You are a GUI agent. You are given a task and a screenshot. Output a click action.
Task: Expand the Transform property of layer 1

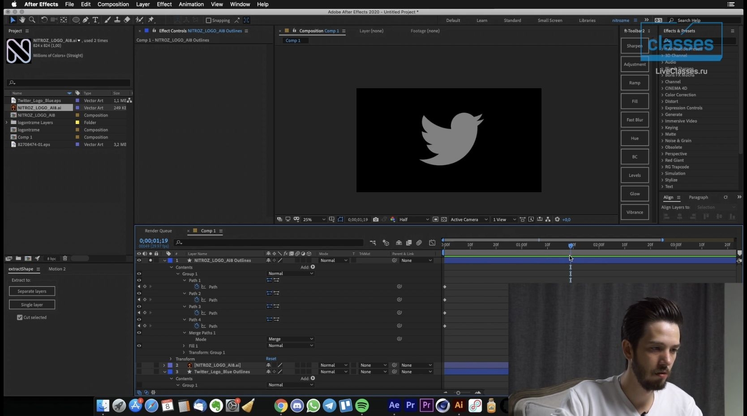[x=171, y=359]
